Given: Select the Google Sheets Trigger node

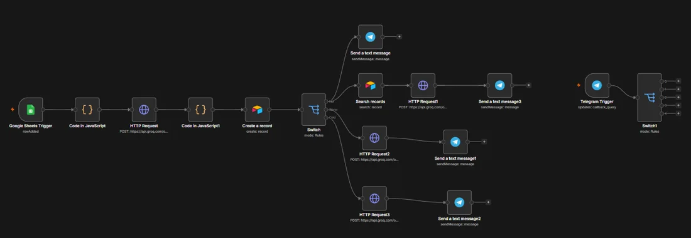Looking at the screenshot, I should [x=31, y=110].
